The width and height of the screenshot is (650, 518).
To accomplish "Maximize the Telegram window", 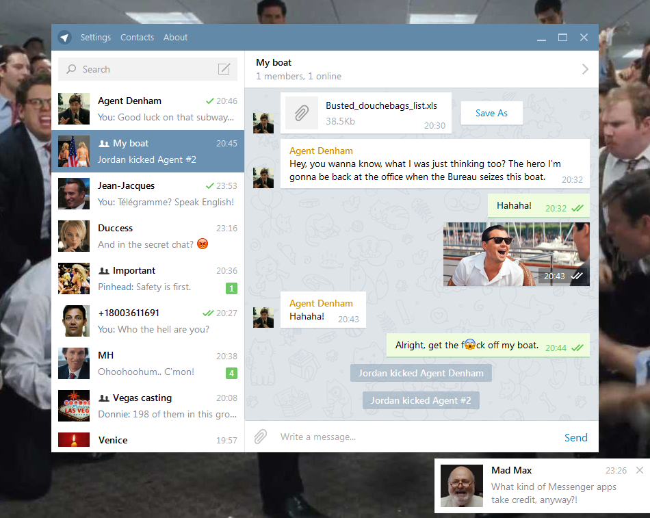I will (562, 38).
